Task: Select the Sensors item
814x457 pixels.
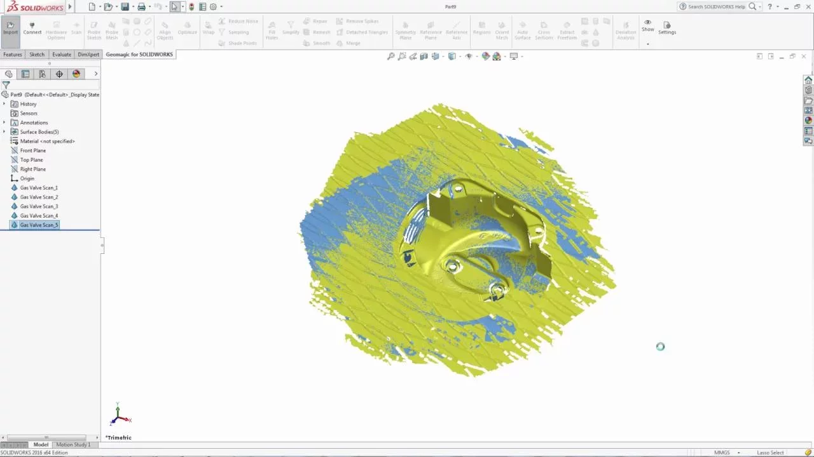Action: pyautogui.click(x=24, y=113)
